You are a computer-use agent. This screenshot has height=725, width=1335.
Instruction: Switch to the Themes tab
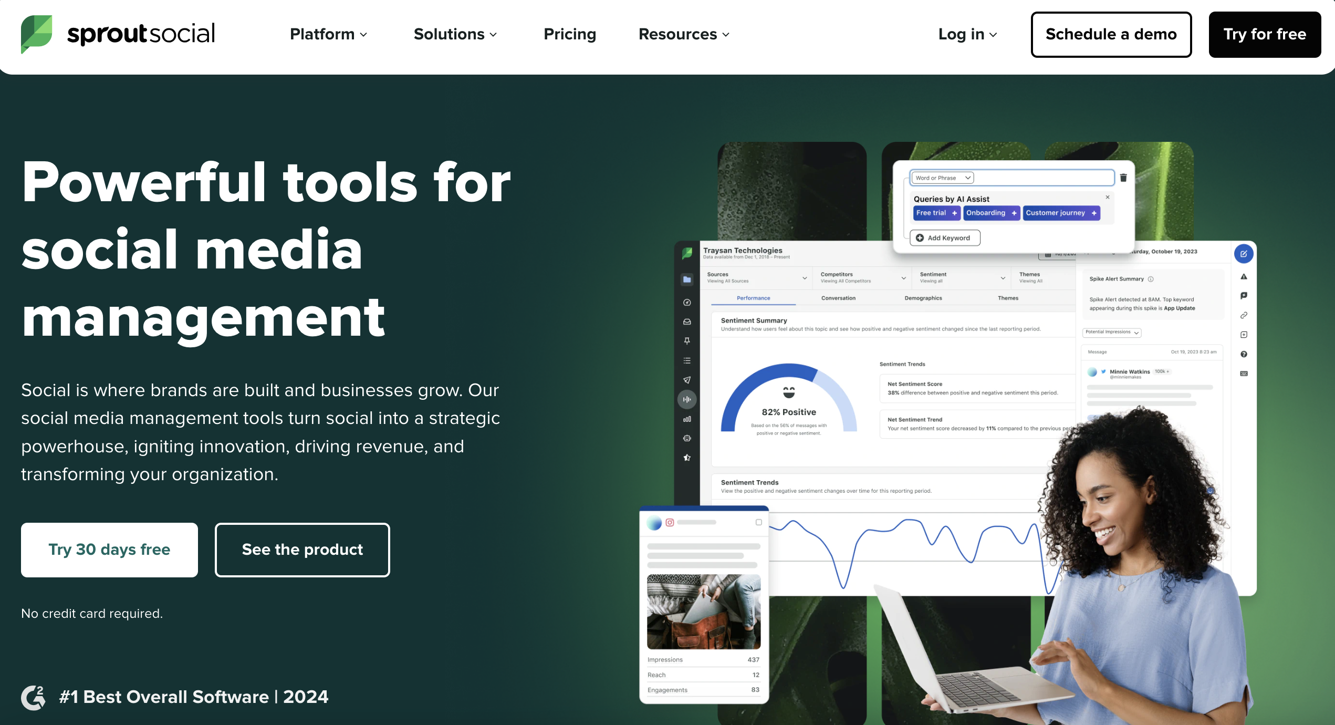(x=1008, y=298)
